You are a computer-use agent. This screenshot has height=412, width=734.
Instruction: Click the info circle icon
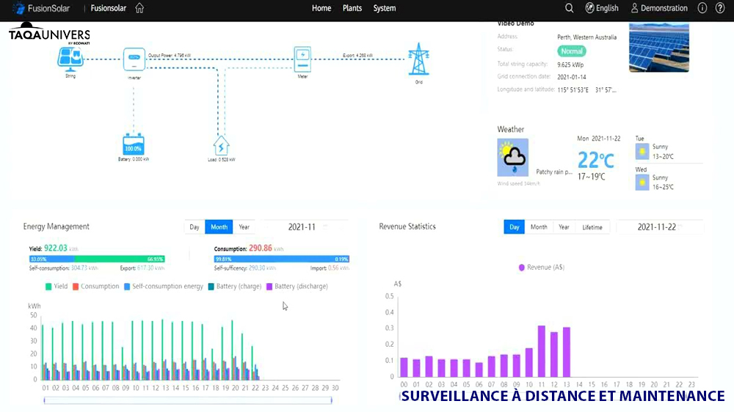[702, 8]
